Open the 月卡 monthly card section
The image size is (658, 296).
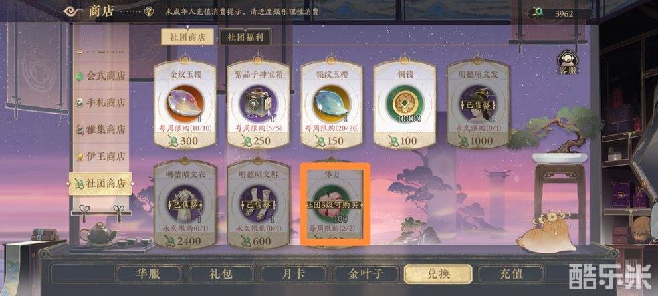pos(294,274)
